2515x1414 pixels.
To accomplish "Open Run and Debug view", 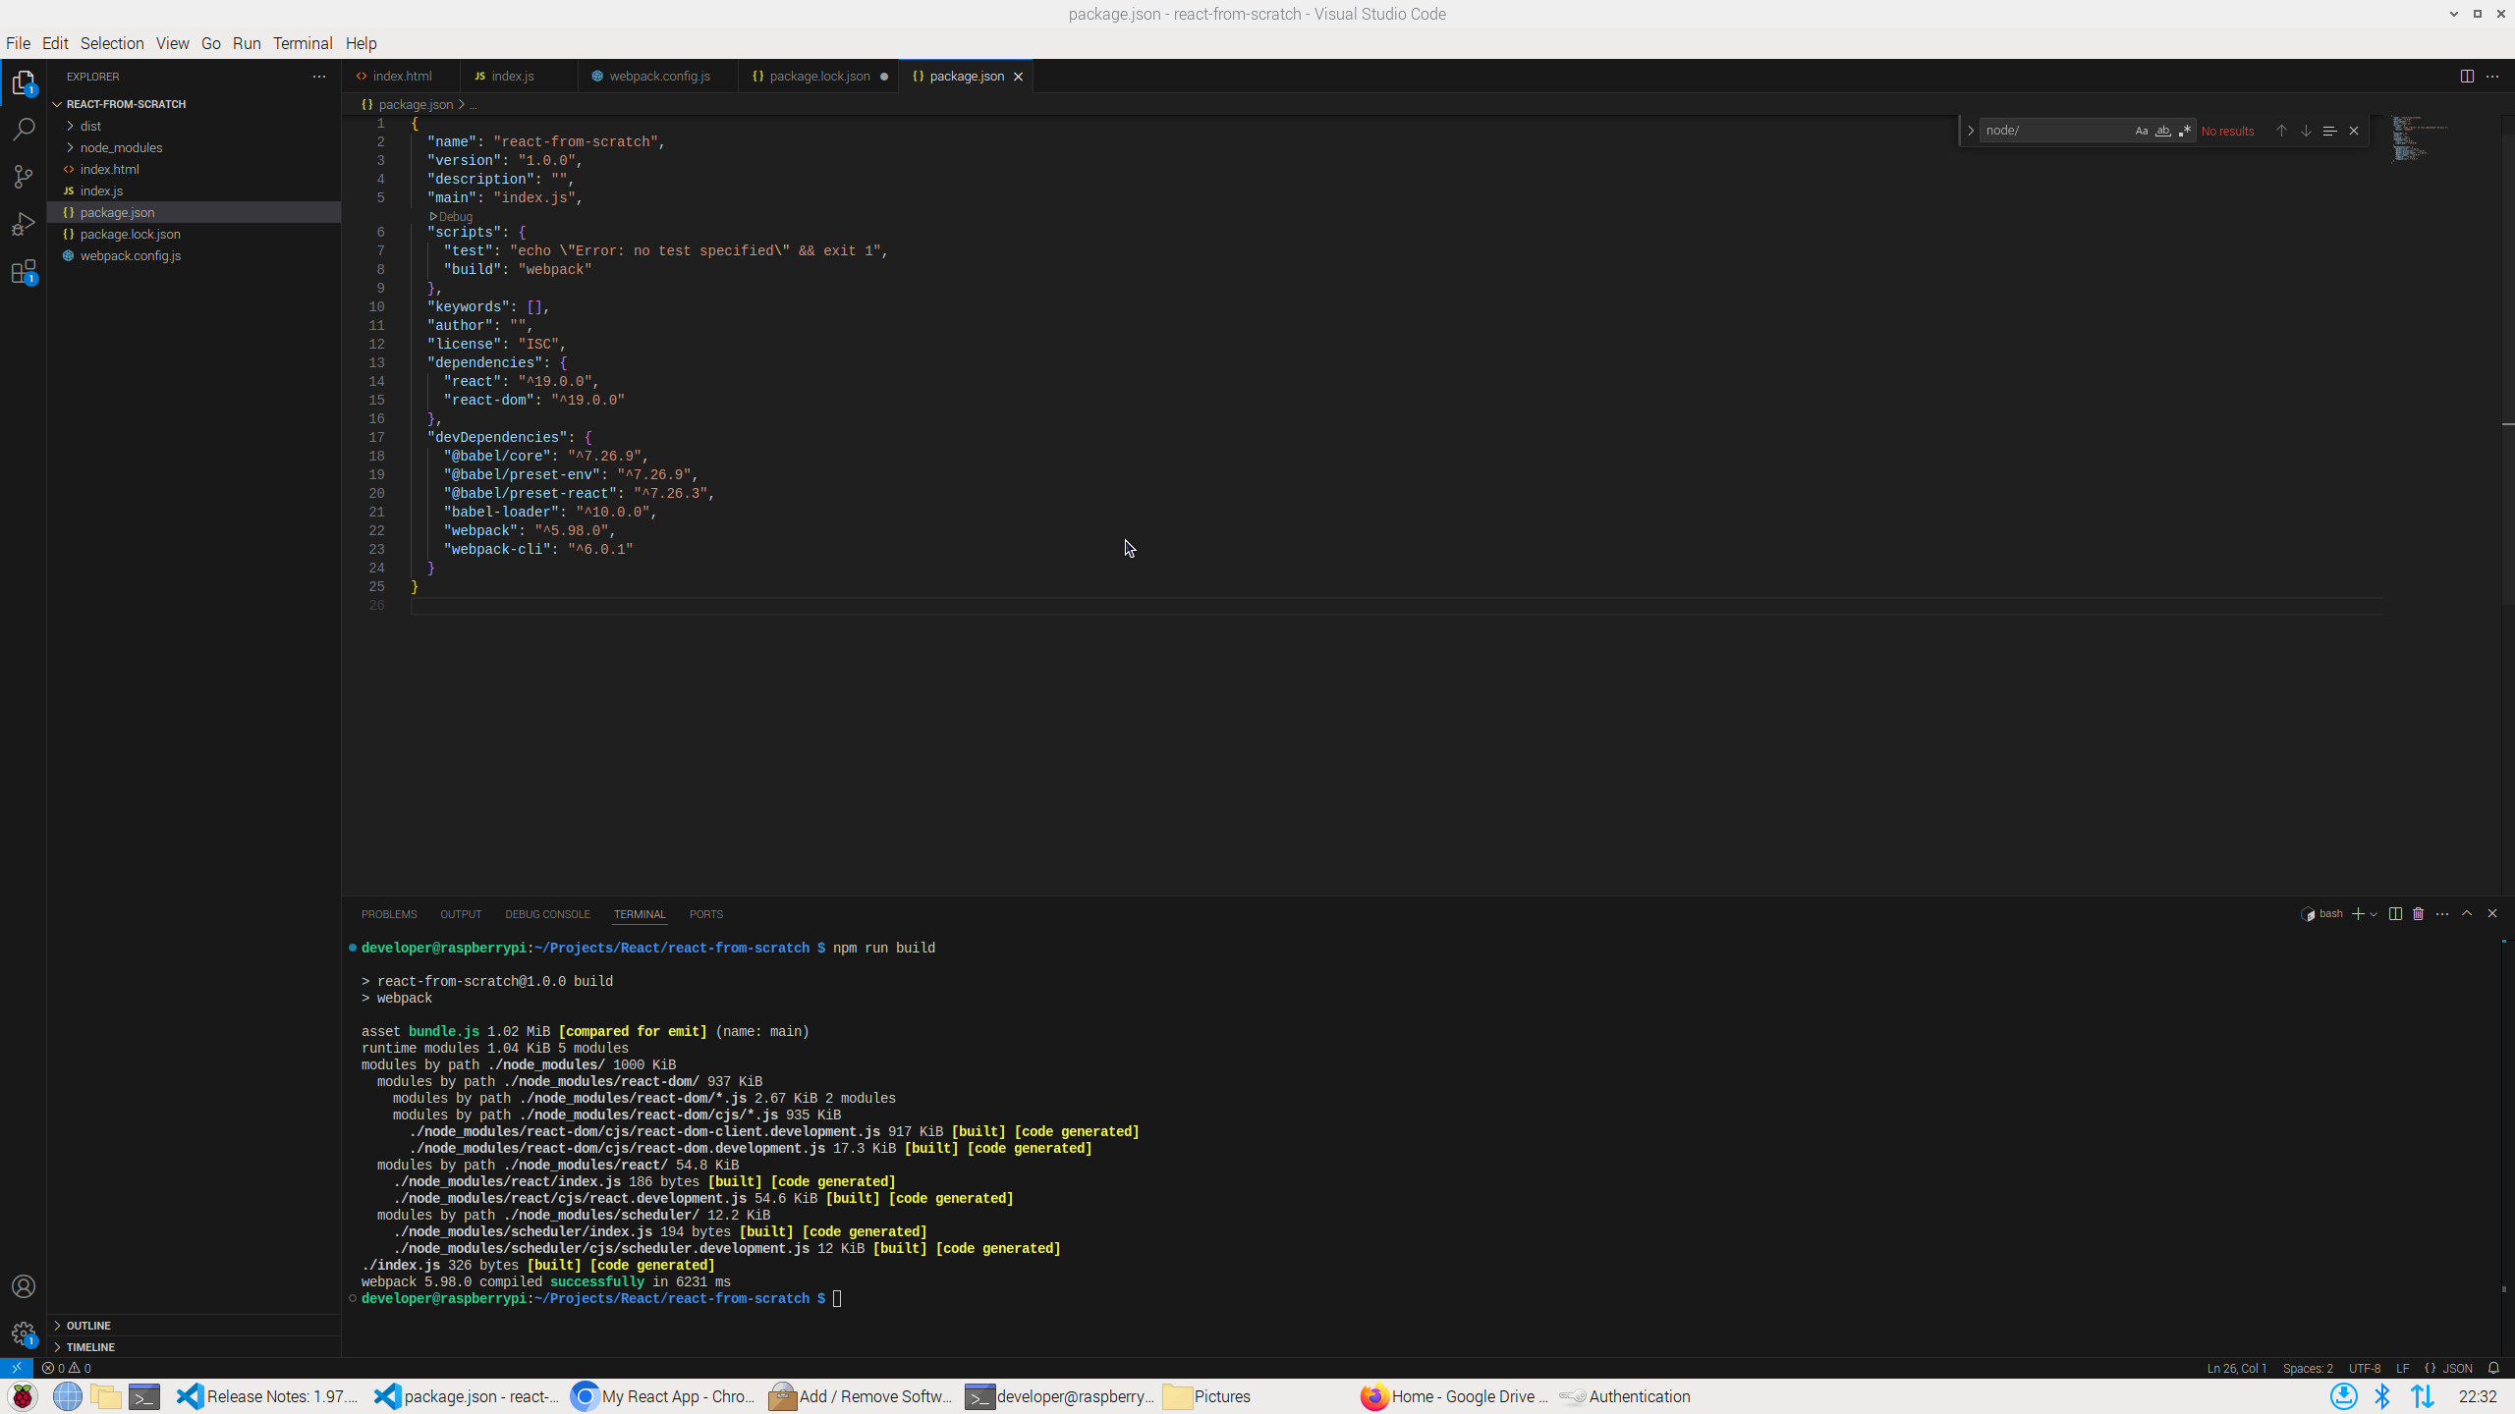I will point(24,225).
